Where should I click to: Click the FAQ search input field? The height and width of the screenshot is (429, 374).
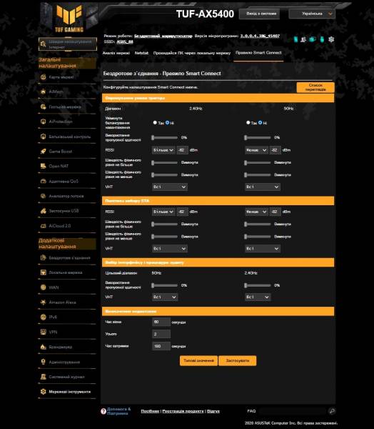tap(293, 411)
